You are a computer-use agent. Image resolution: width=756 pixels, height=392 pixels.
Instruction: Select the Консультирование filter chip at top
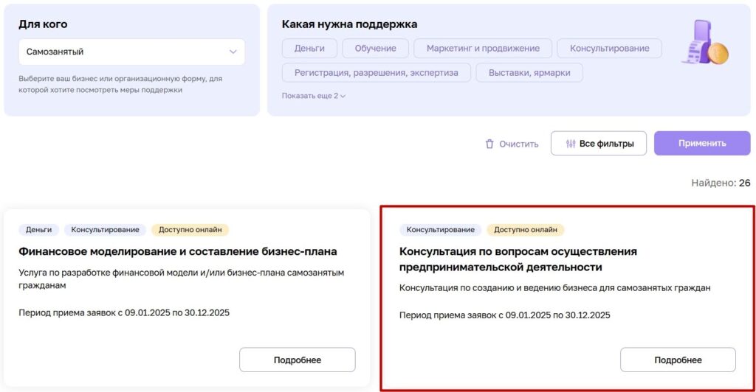pyautogui.click(x=609, y=49)
